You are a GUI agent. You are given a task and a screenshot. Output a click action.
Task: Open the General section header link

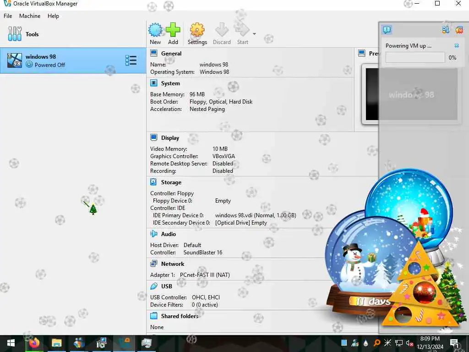(x=171, y=54)
